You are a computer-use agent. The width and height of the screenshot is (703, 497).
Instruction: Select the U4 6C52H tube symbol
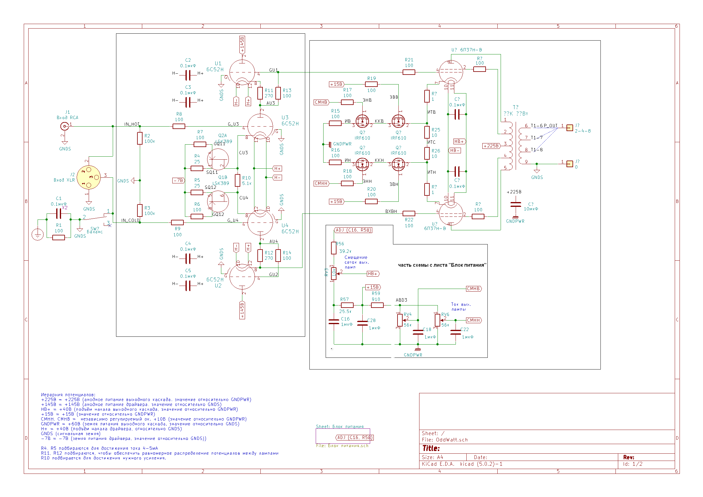[x=260, y=222]
